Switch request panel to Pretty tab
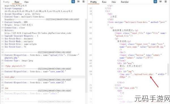This screenshot has width=170, height=104. (6, 2)
